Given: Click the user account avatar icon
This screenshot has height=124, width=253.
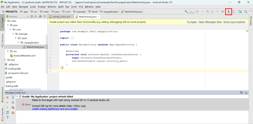Looking at the screenshot, I should [251, 12].
